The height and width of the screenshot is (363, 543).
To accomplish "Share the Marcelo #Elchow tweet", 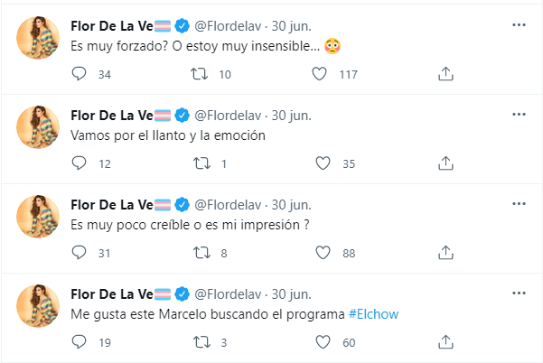I will [445, 342].
